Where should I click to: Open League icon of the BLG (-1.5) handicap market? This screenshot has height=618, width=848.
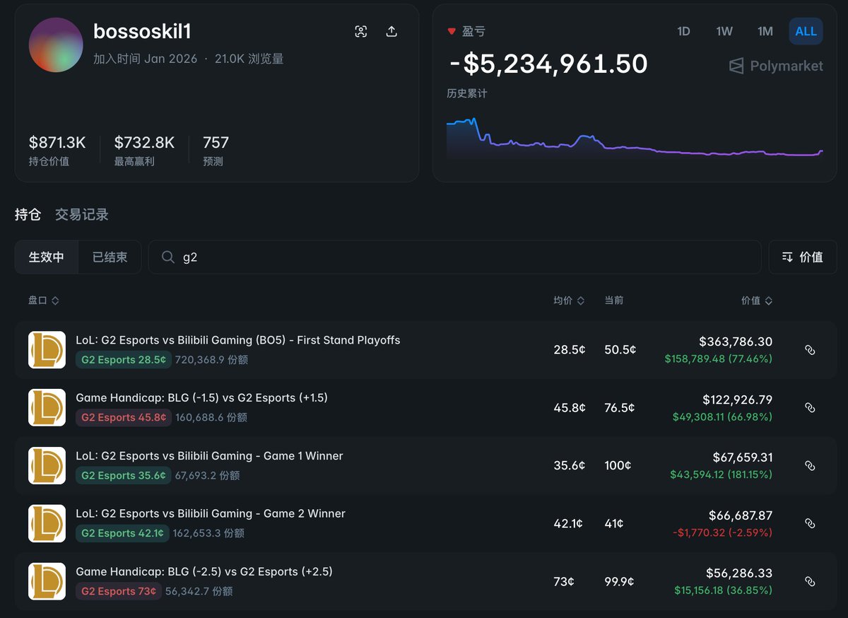click(47, 408)
